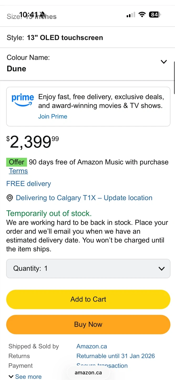Update the Calgary T1X delivery location
This screenshot has width=175, height=380.
coord(84,198)
